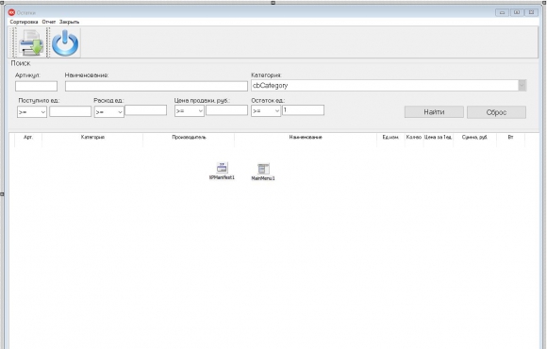Click the printer export report icon
This screenshot has height=349, width=547.
click(31, 43)
